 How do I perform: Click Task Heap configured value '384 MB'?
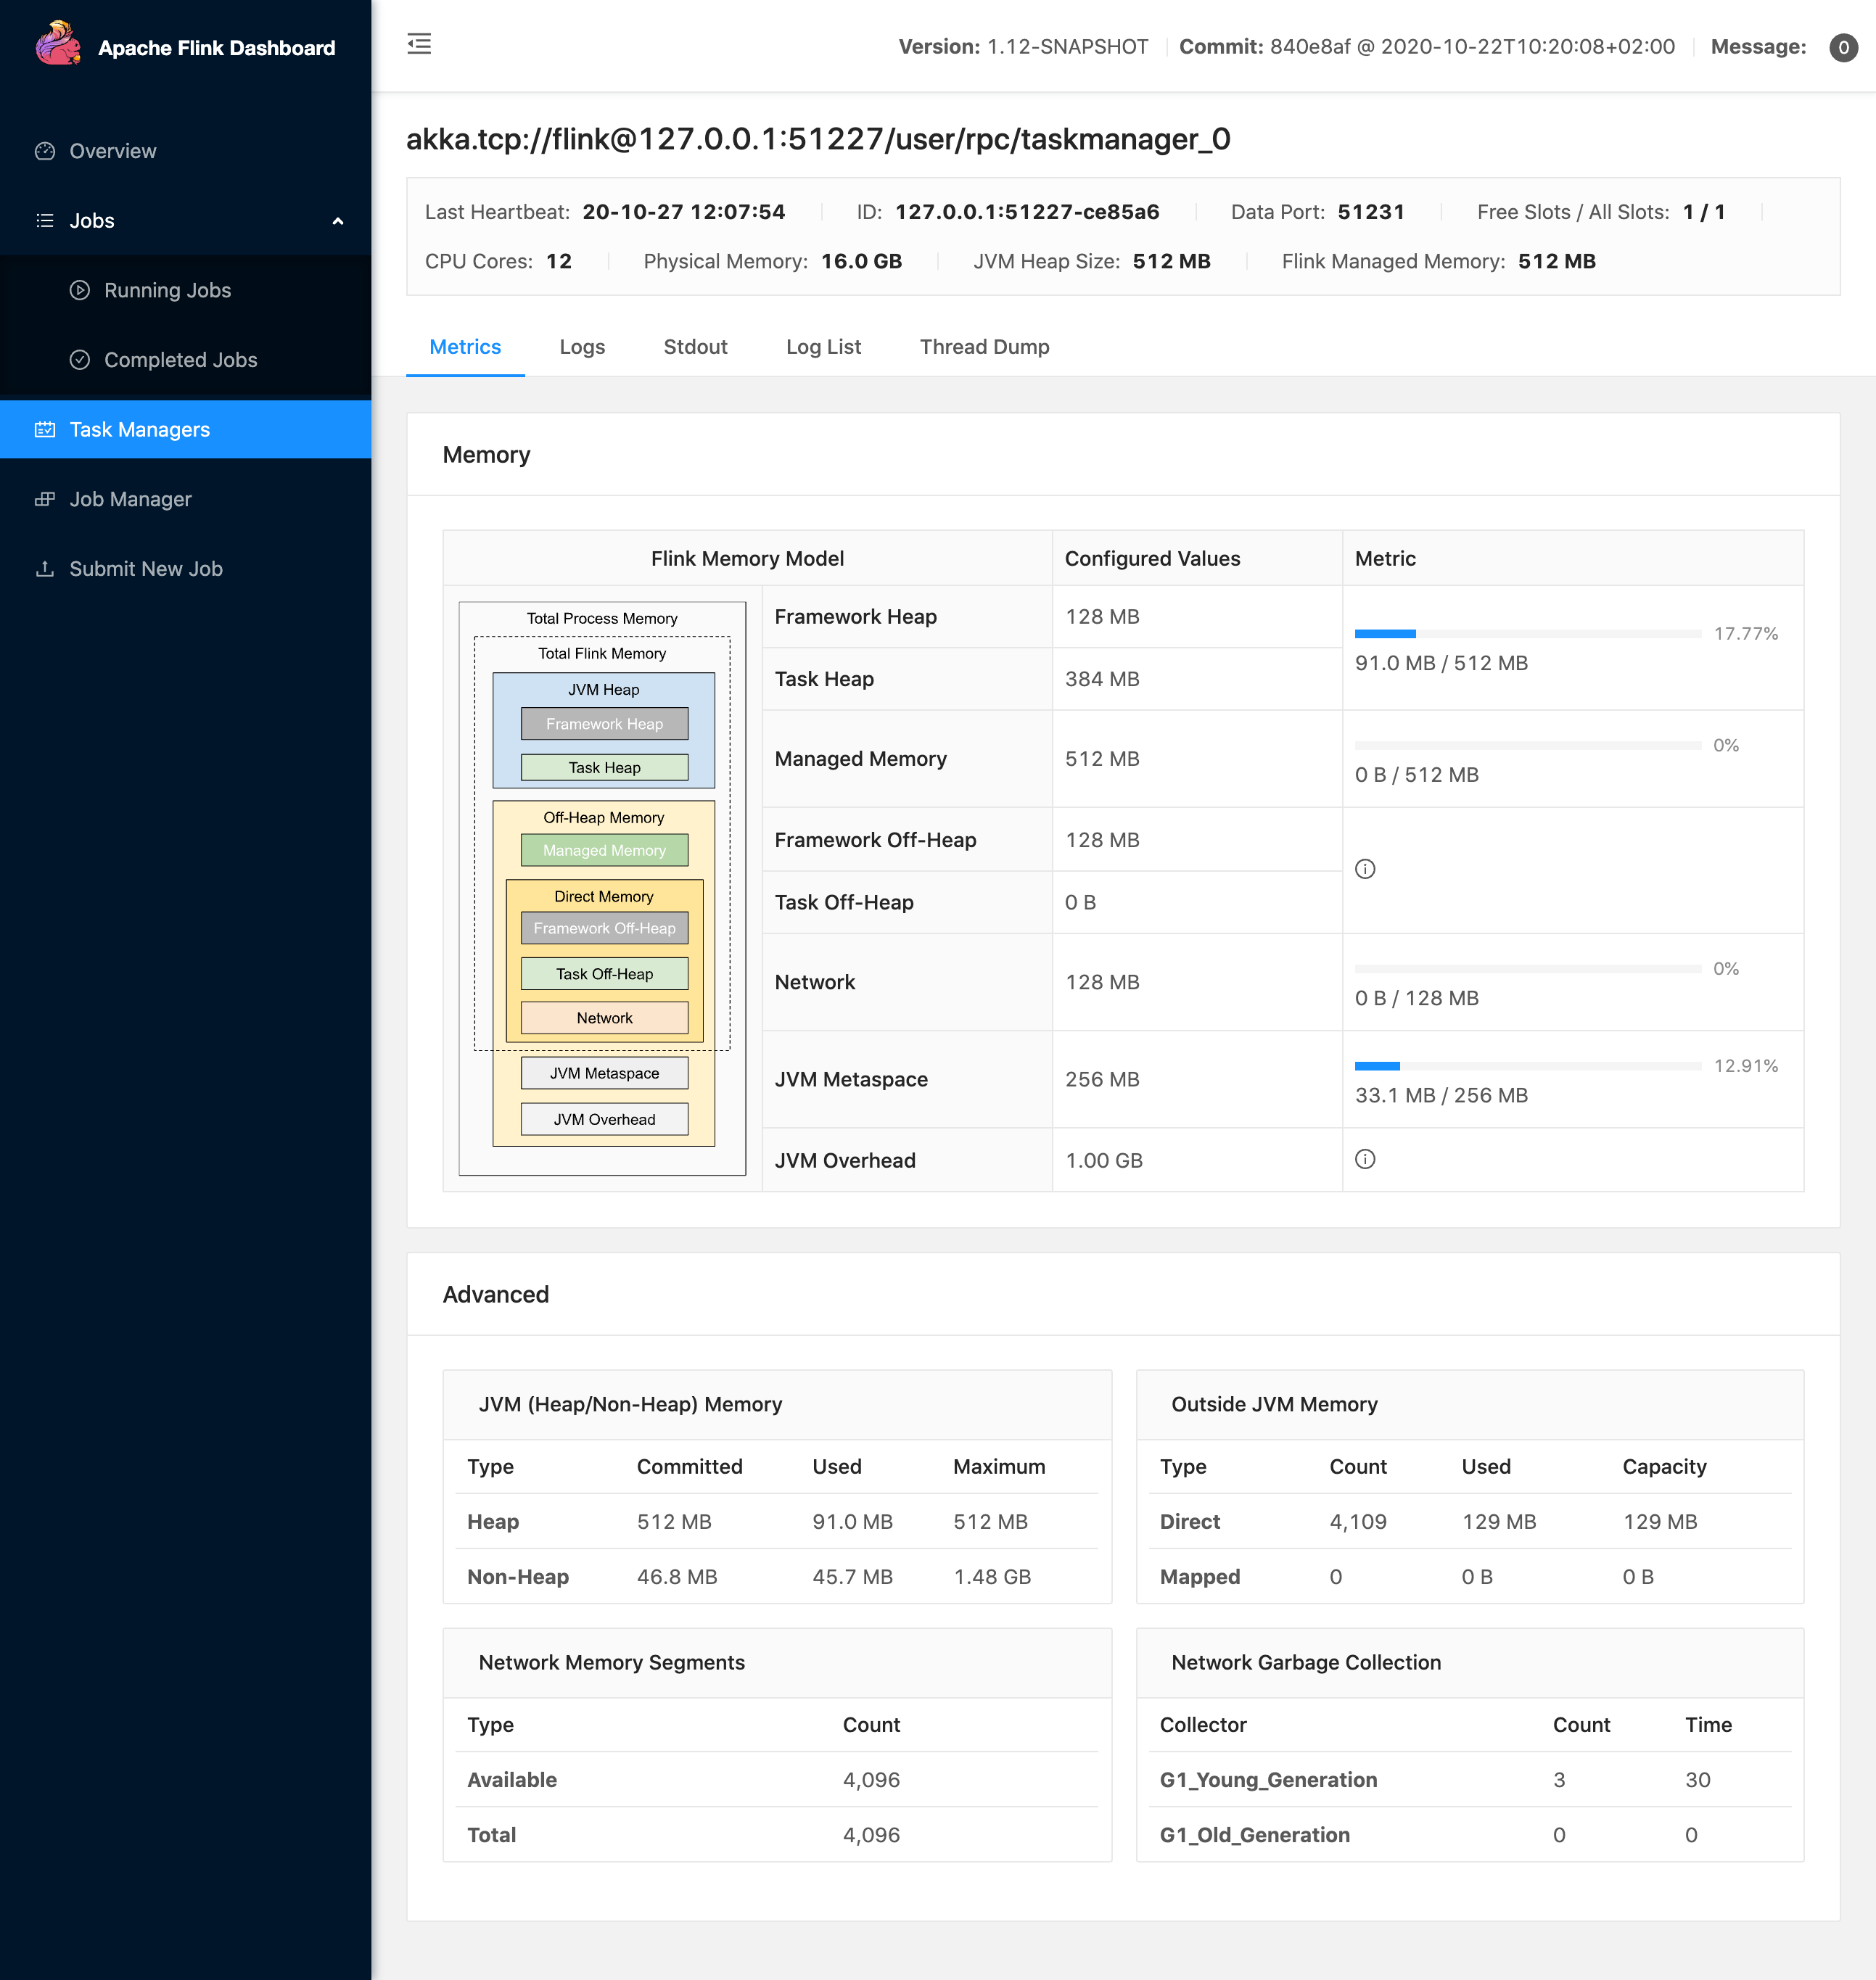click(x=1102, y=679)
